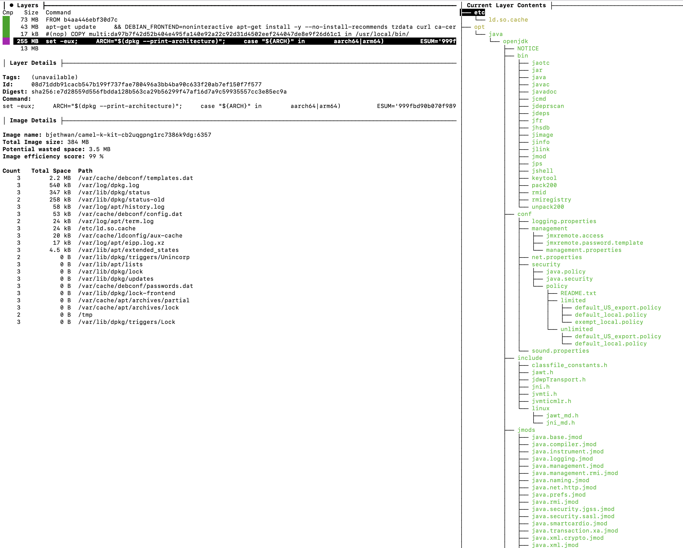683x548 pixels.
Task: Collapse the bin folder under openjdk
Action: point(522,56)
